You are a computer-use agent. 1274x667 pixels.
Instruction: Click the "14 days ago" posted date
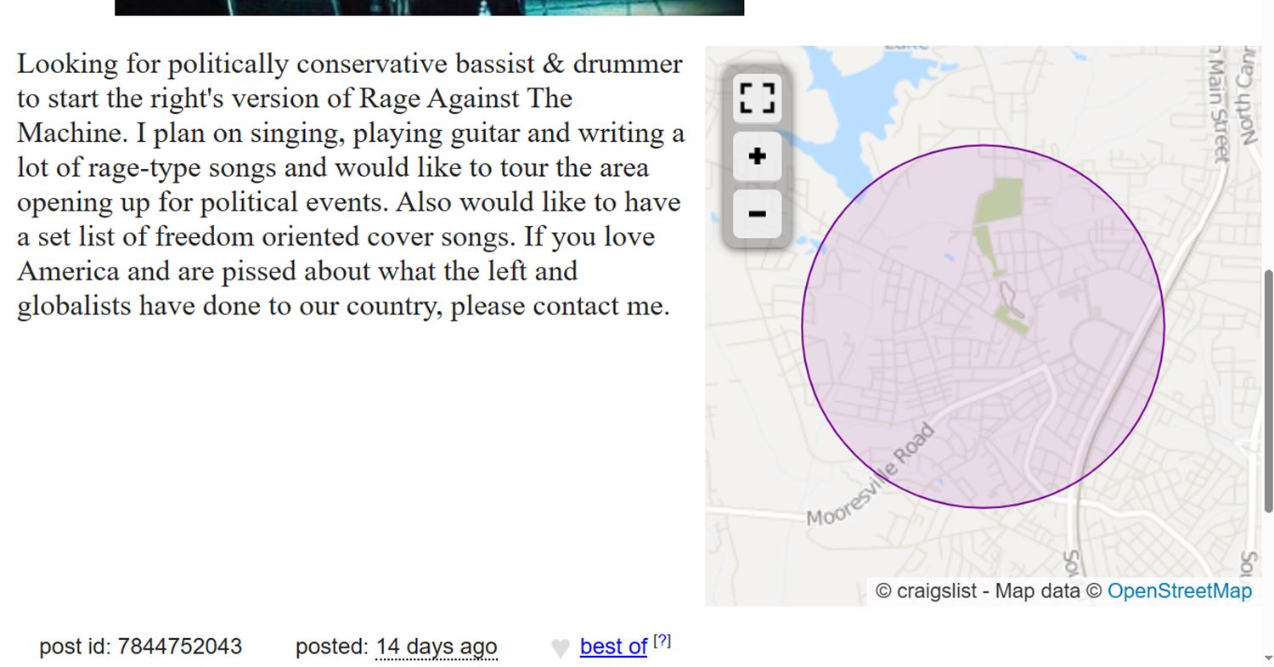(436, 647)
